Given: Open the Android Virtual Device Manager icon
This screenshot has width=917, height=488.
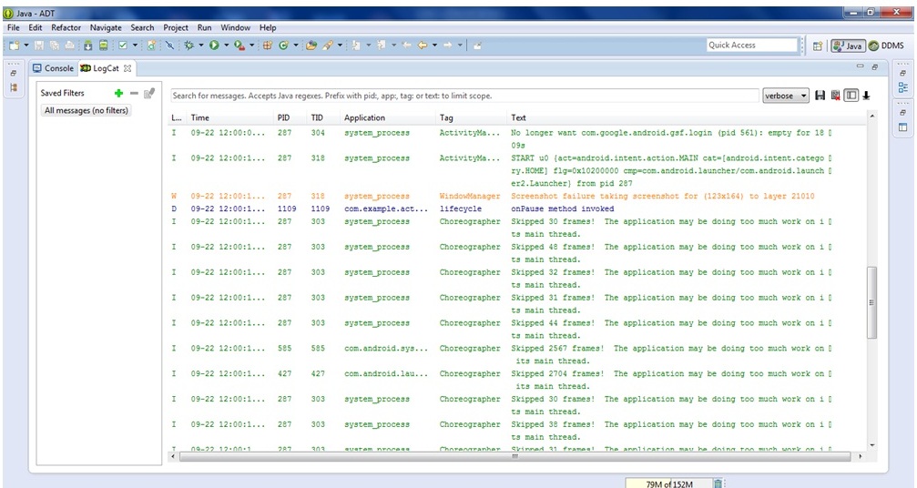Looking at the screenshot, I should point(104,45).
